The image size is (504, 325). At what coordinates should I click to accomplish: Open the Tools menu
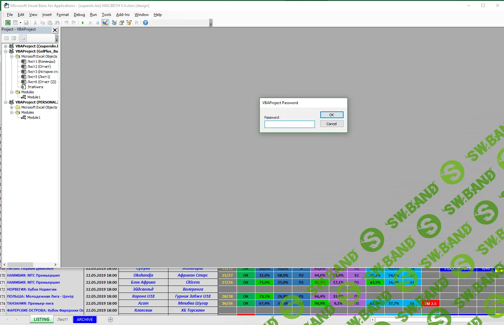(106, 15)
